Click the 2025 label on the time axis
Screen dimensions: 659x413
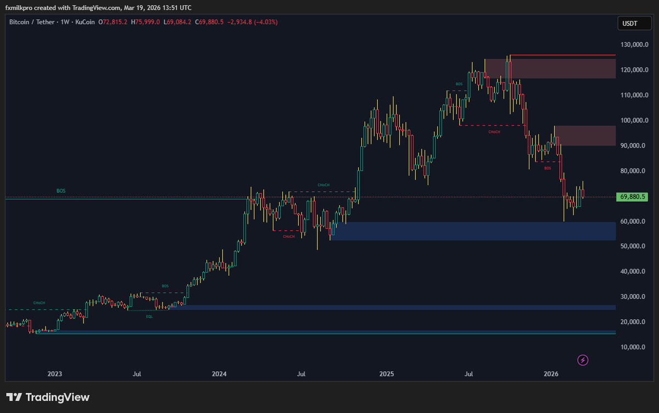click(x=387, y=374)
